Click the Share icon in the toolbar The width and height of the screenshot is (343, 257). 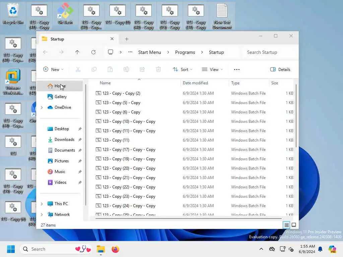(x=142, y=70)
